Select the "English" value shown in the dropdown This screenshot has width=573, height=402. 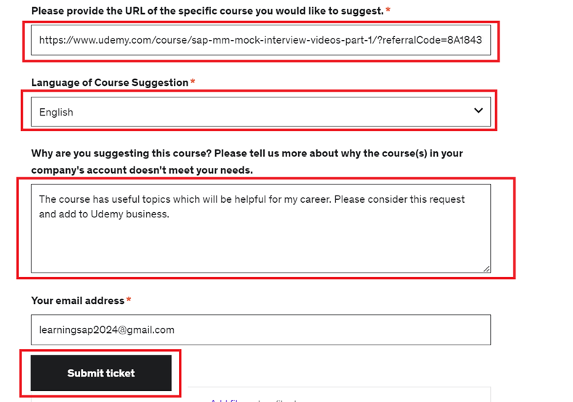pos(56,112)
